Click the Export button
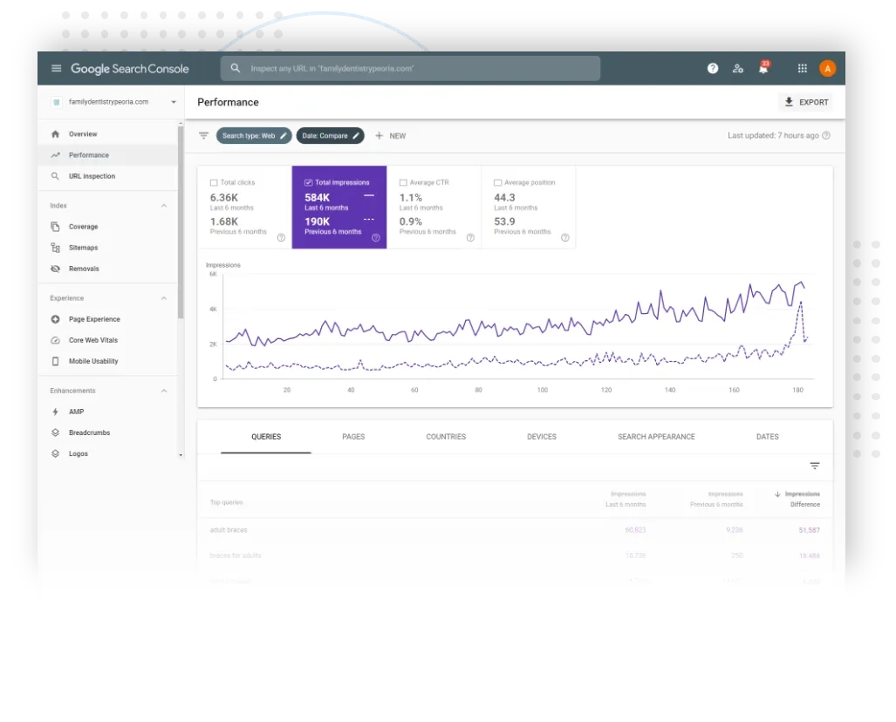The height and width of the screenshot is (722, 896). click(806, 102)
